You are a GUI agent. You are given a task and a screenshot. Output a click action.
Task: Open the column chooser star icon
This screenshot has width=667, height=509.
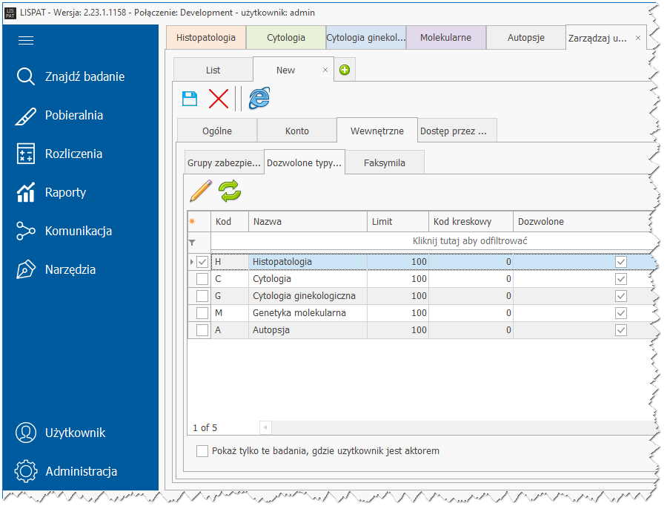click(x=191, y=221)
